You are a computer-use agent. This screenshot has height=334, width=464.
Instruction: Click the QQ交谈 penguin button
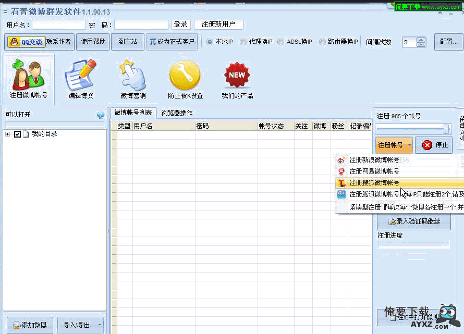tap(27, 42)
